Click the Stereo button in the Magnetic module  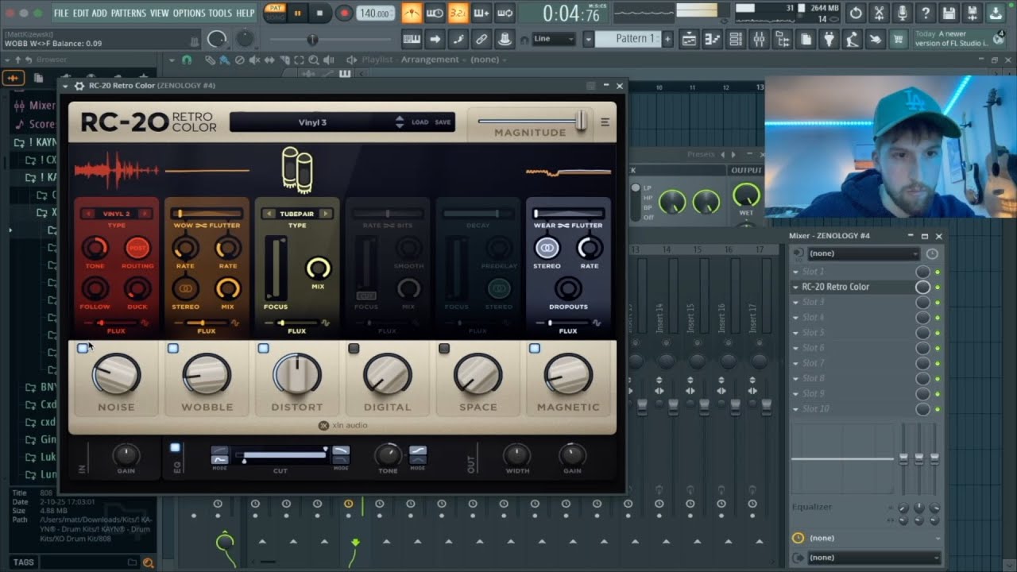coord(547,247)
